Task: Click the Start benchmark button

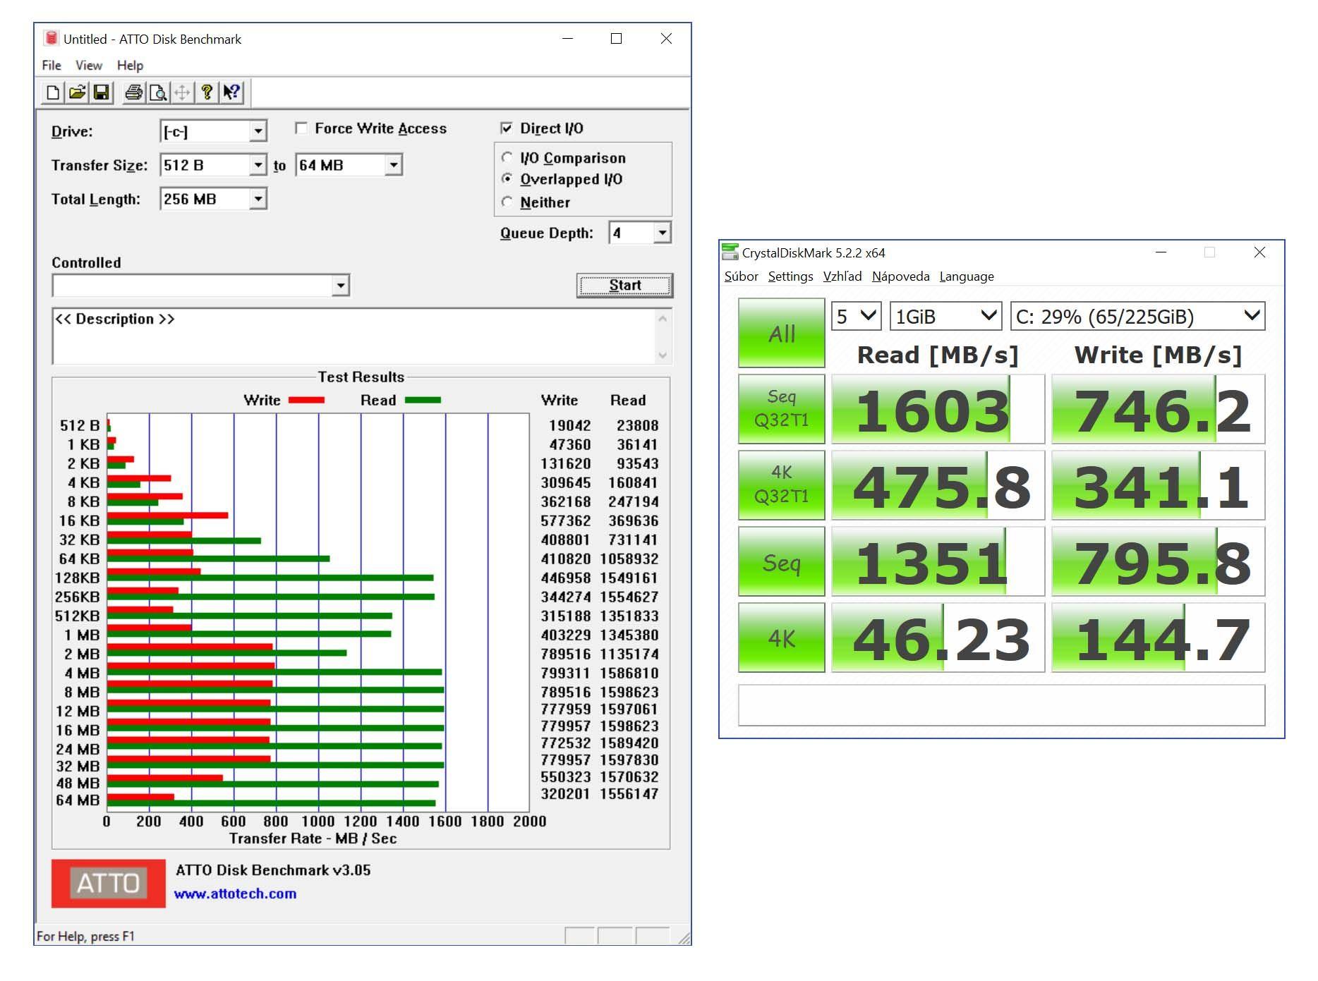Action: pyautogui.click(x=624, y=285)
